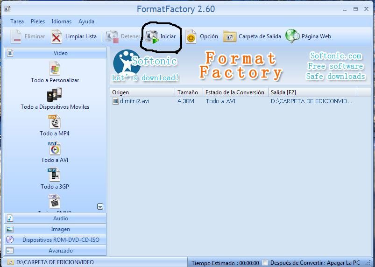Open the Idiomas menu

click(x=62, y=21)
